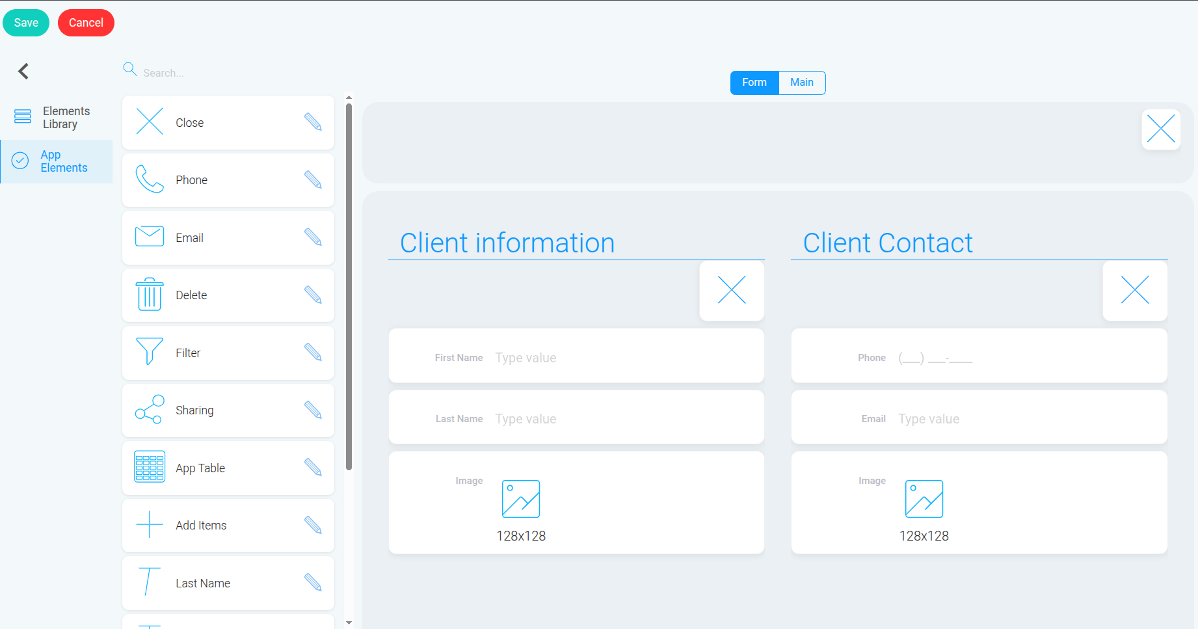This screenshot has width=1198, height=629.
Task: Click the Client Contact heading
Action: [x=888, y=243]
